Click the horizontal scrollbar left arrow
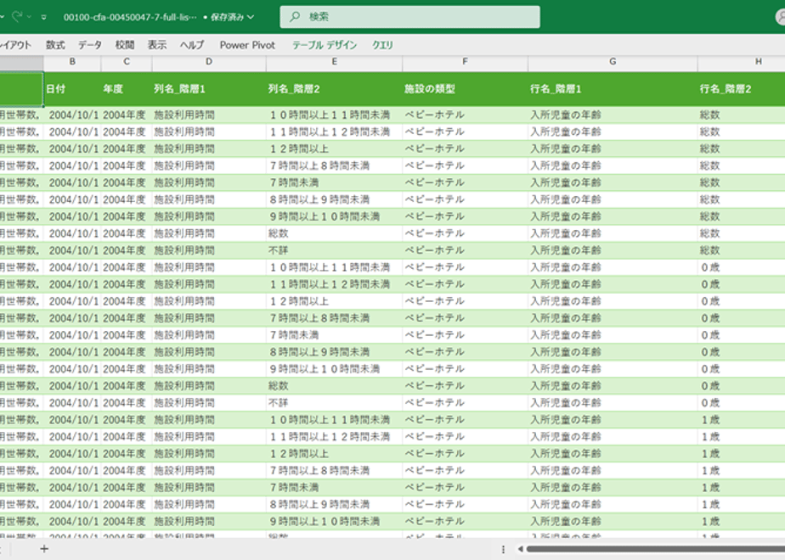Viewport: 785px width, 560px height. pyautogui.click(x=521, y=550)
